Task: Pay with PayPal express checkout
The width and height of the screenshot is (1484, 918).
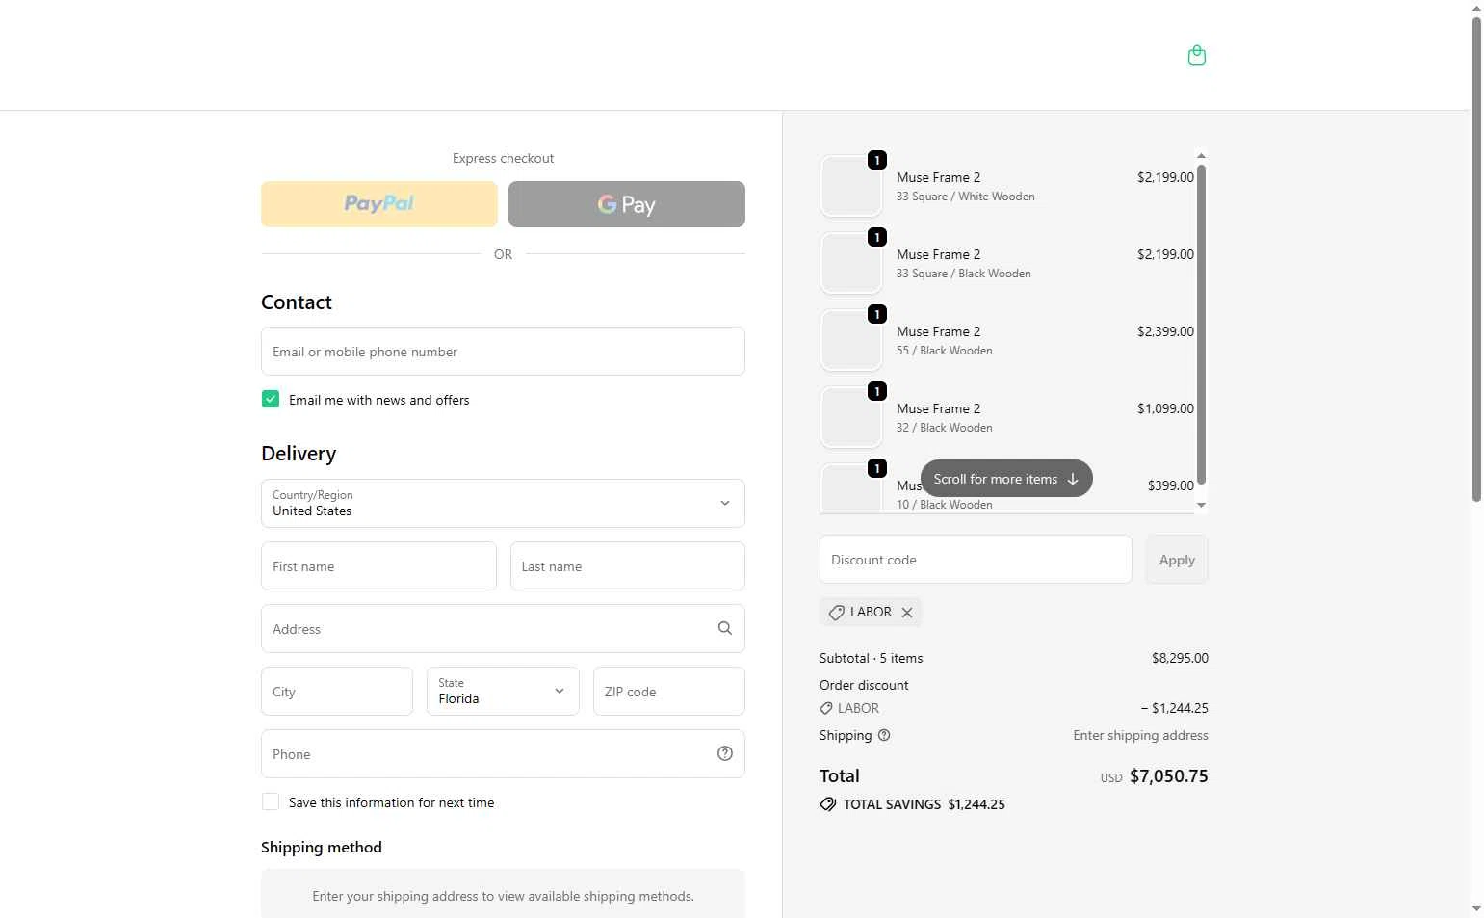Action: pyautogui.click(x=379, y=204)
